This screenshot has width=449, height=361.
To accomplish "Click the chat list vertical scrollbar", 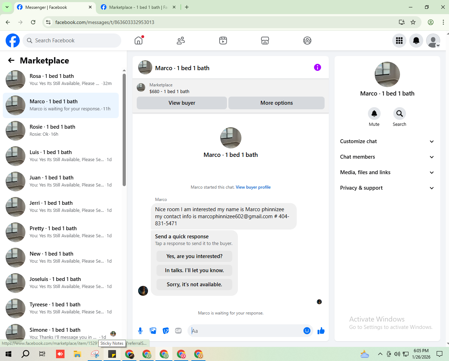I will coord(124,130).
